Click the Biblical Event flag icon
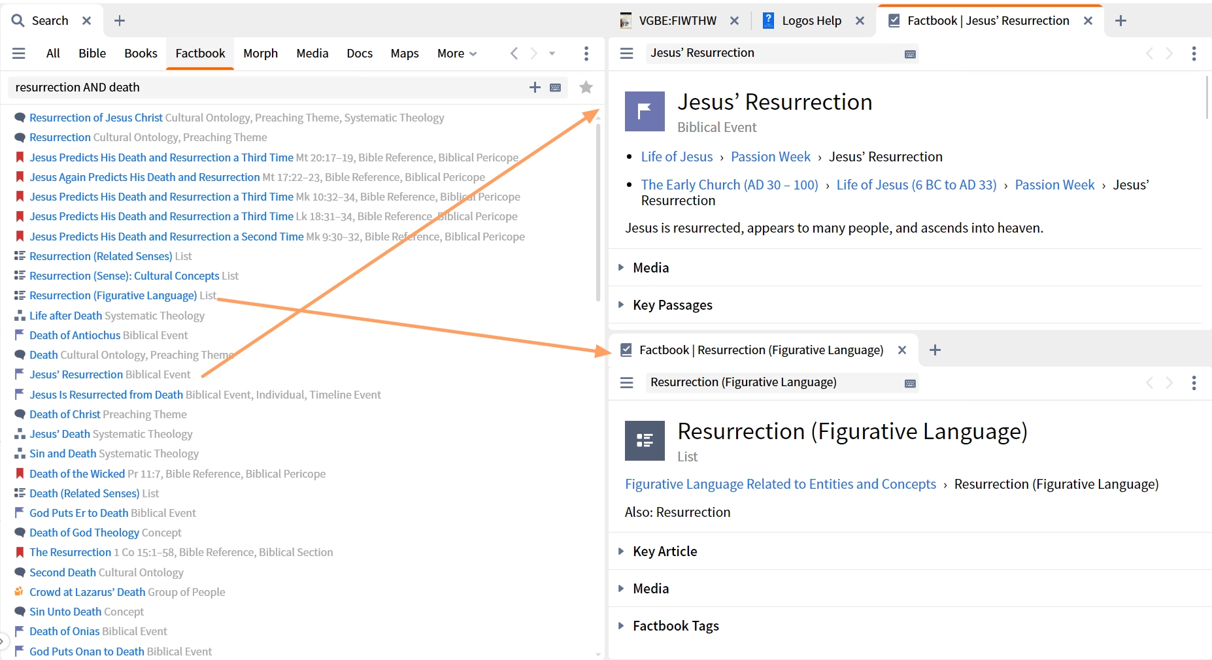Image resolution: width=1212 pixels, height=660 pixels. (x=645, y=111)
